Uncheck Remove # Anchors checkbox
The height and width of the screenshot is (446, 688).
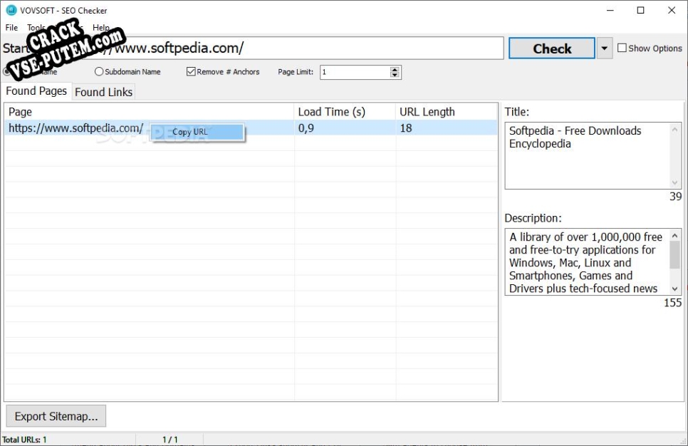(x=191, y=71)
